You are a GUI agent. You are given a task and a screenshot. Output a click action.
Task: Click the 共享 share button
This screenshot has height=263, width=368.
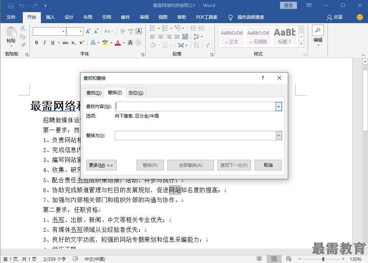pyautogui.click(x=335, y=17)
